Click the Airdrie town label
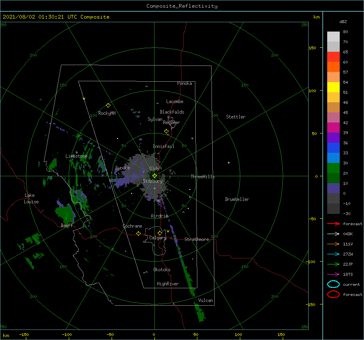The width and height of the screenshot is (364, 340). coord(159,216)
